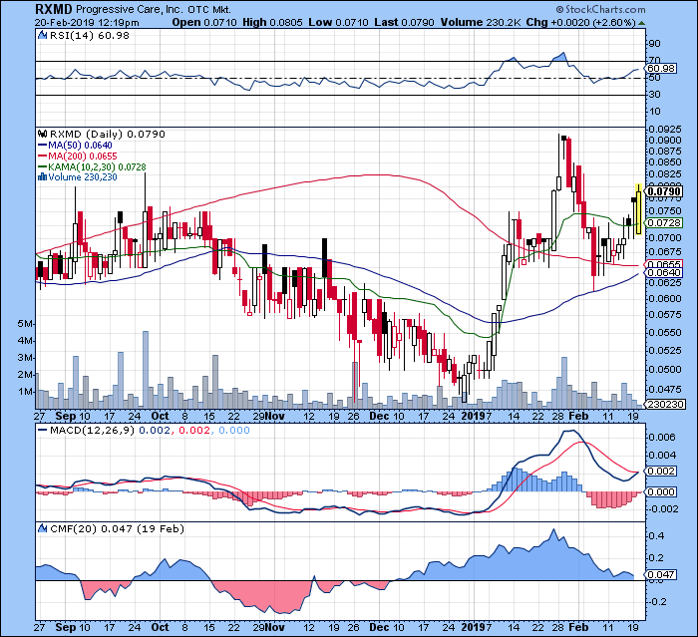Click the Last 0.0790 header value
698x637 pixels.
coord(404,22)
